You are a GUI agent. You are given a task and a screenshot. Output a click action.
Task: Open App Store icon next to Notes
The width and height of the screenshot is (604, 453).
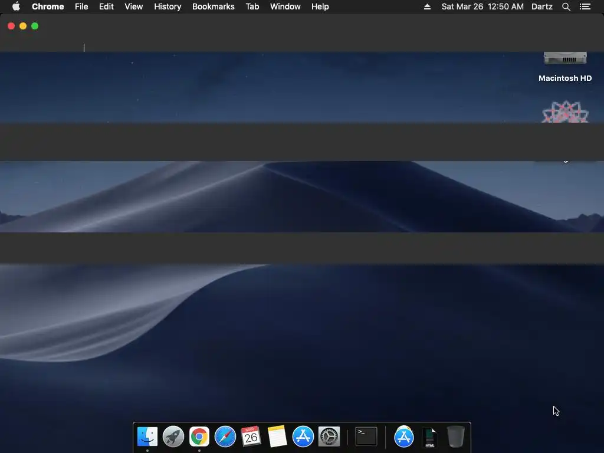pyautogui.click(x=303, y=436)
